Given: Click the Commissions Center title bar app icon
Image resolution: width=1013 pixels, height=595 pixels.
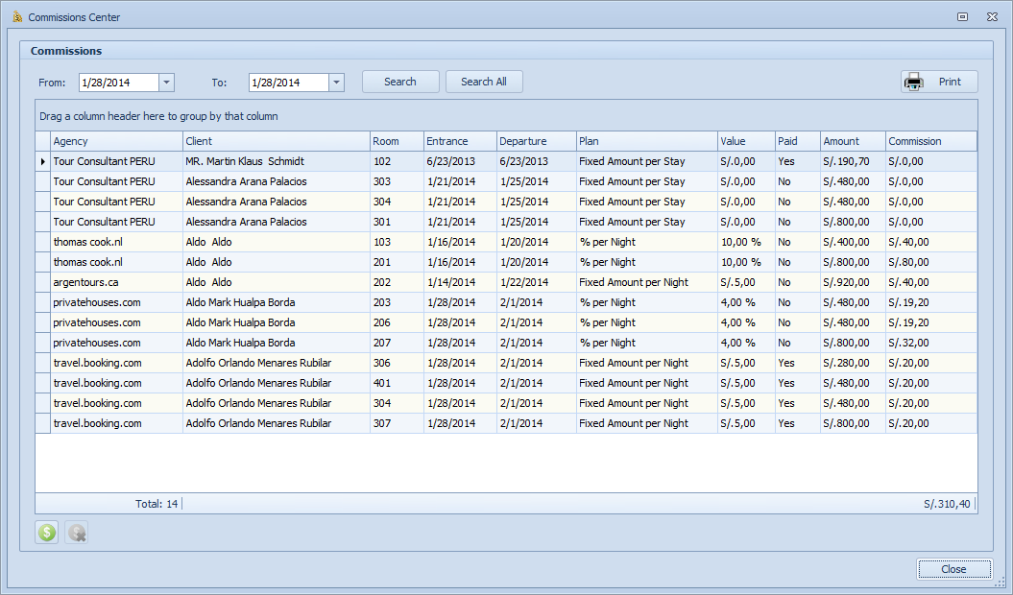Looking at the screenshot, I should point(16,17).
